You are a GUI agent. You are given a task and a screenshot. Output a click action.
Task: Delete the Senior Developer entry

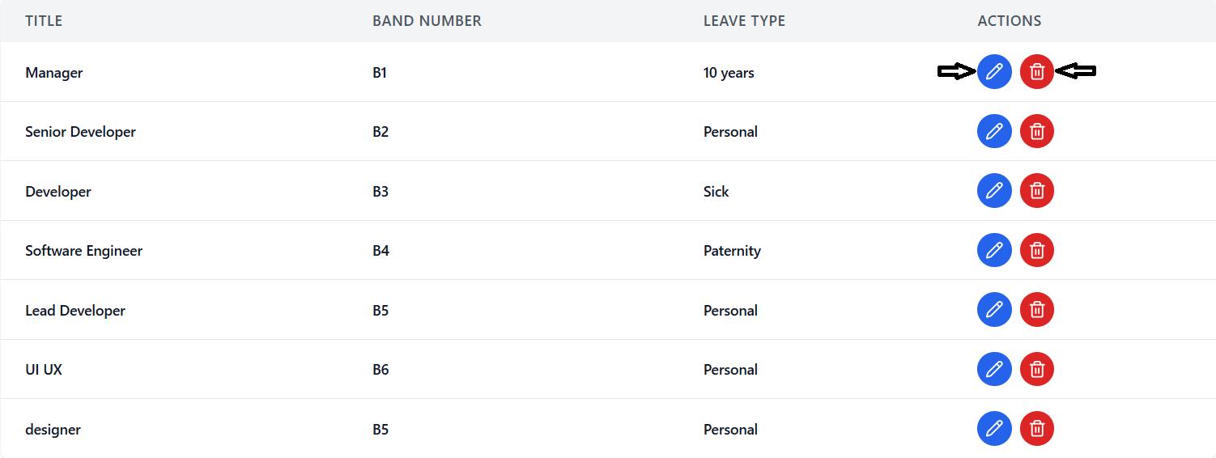[x=1036, y=131]
